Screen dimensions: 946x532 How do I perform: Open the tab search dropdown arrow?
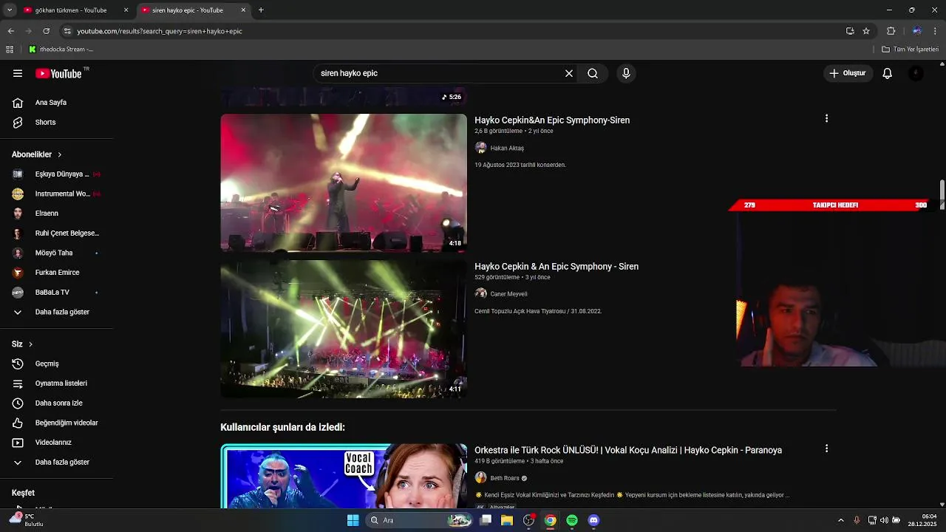[10, 10]
